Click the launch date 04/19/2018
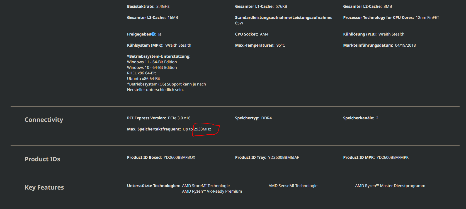466x209 pixels. (405, 45)
